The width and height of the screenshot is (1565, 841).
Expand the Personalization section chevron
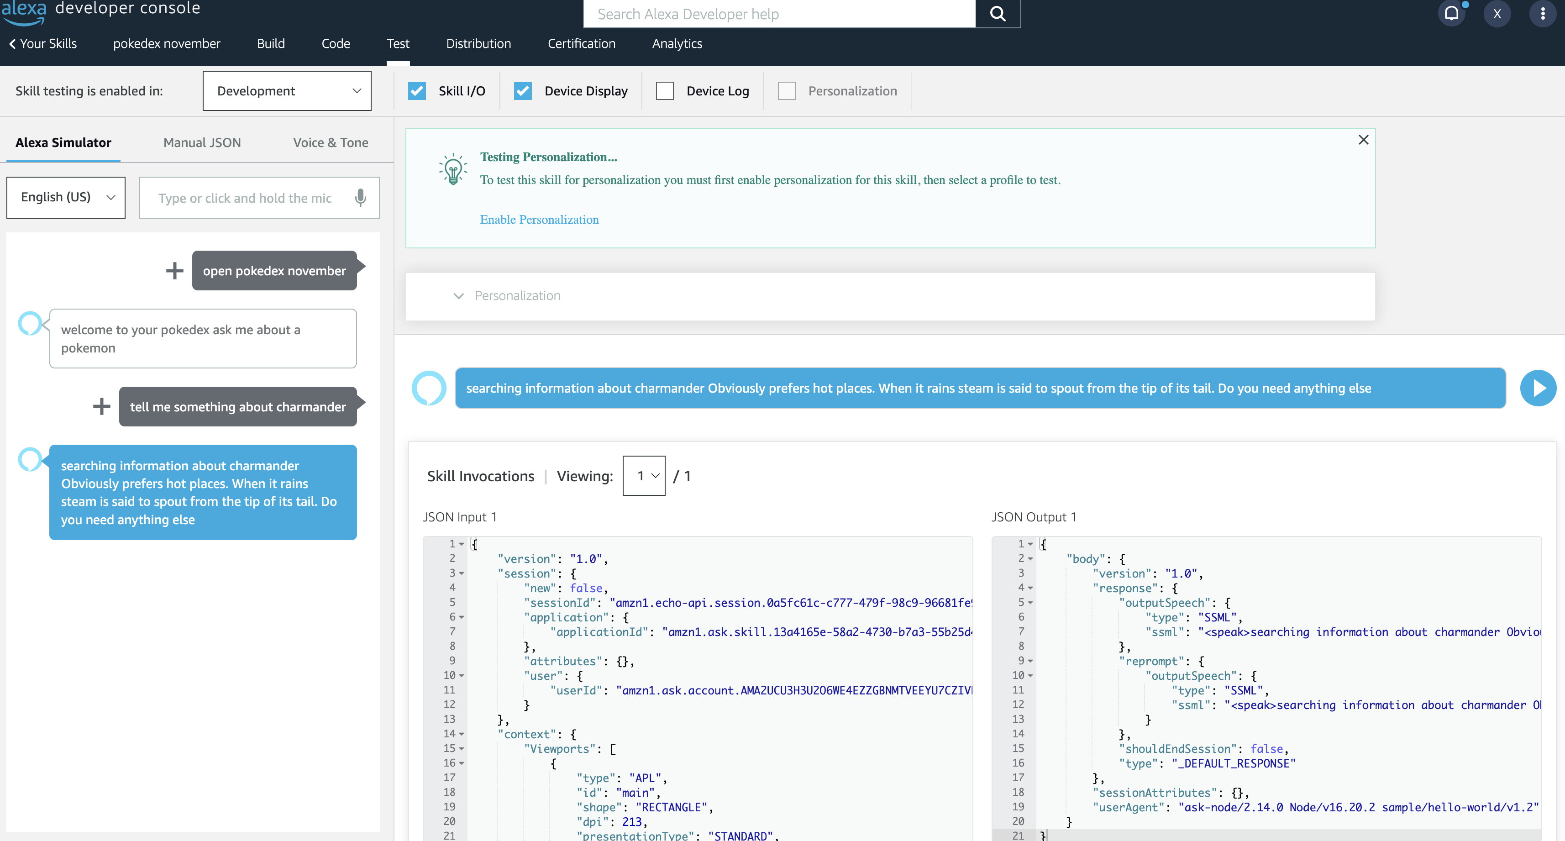coord(459,296)
